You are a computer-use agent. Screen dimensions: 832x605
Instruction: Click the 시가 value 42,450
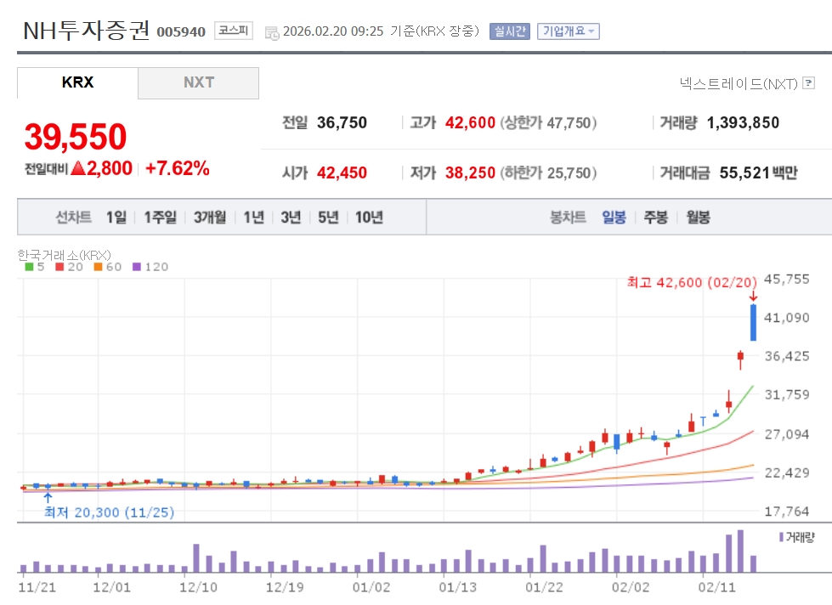(x=342, y=172)
